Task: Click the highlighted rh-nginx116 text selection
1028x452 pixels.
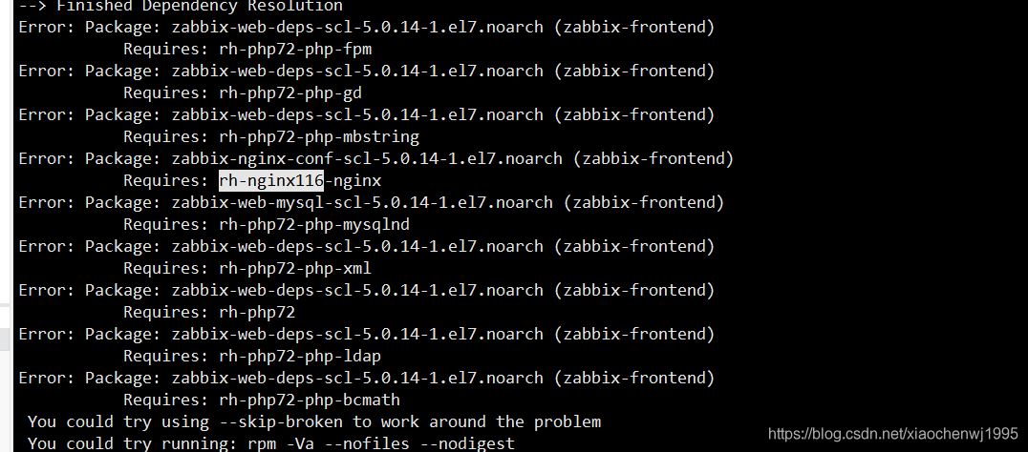Action: [x=271, y=180]
